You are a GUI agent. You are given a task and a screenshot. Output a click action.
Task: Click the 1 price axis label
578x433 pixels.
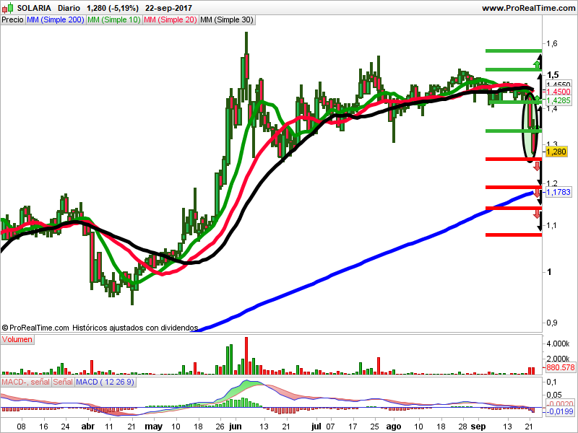[549, 272]
